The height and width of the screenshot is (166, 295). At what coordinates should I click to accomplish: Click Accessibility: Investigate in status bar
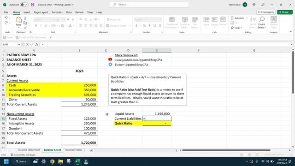coord(23,155)
